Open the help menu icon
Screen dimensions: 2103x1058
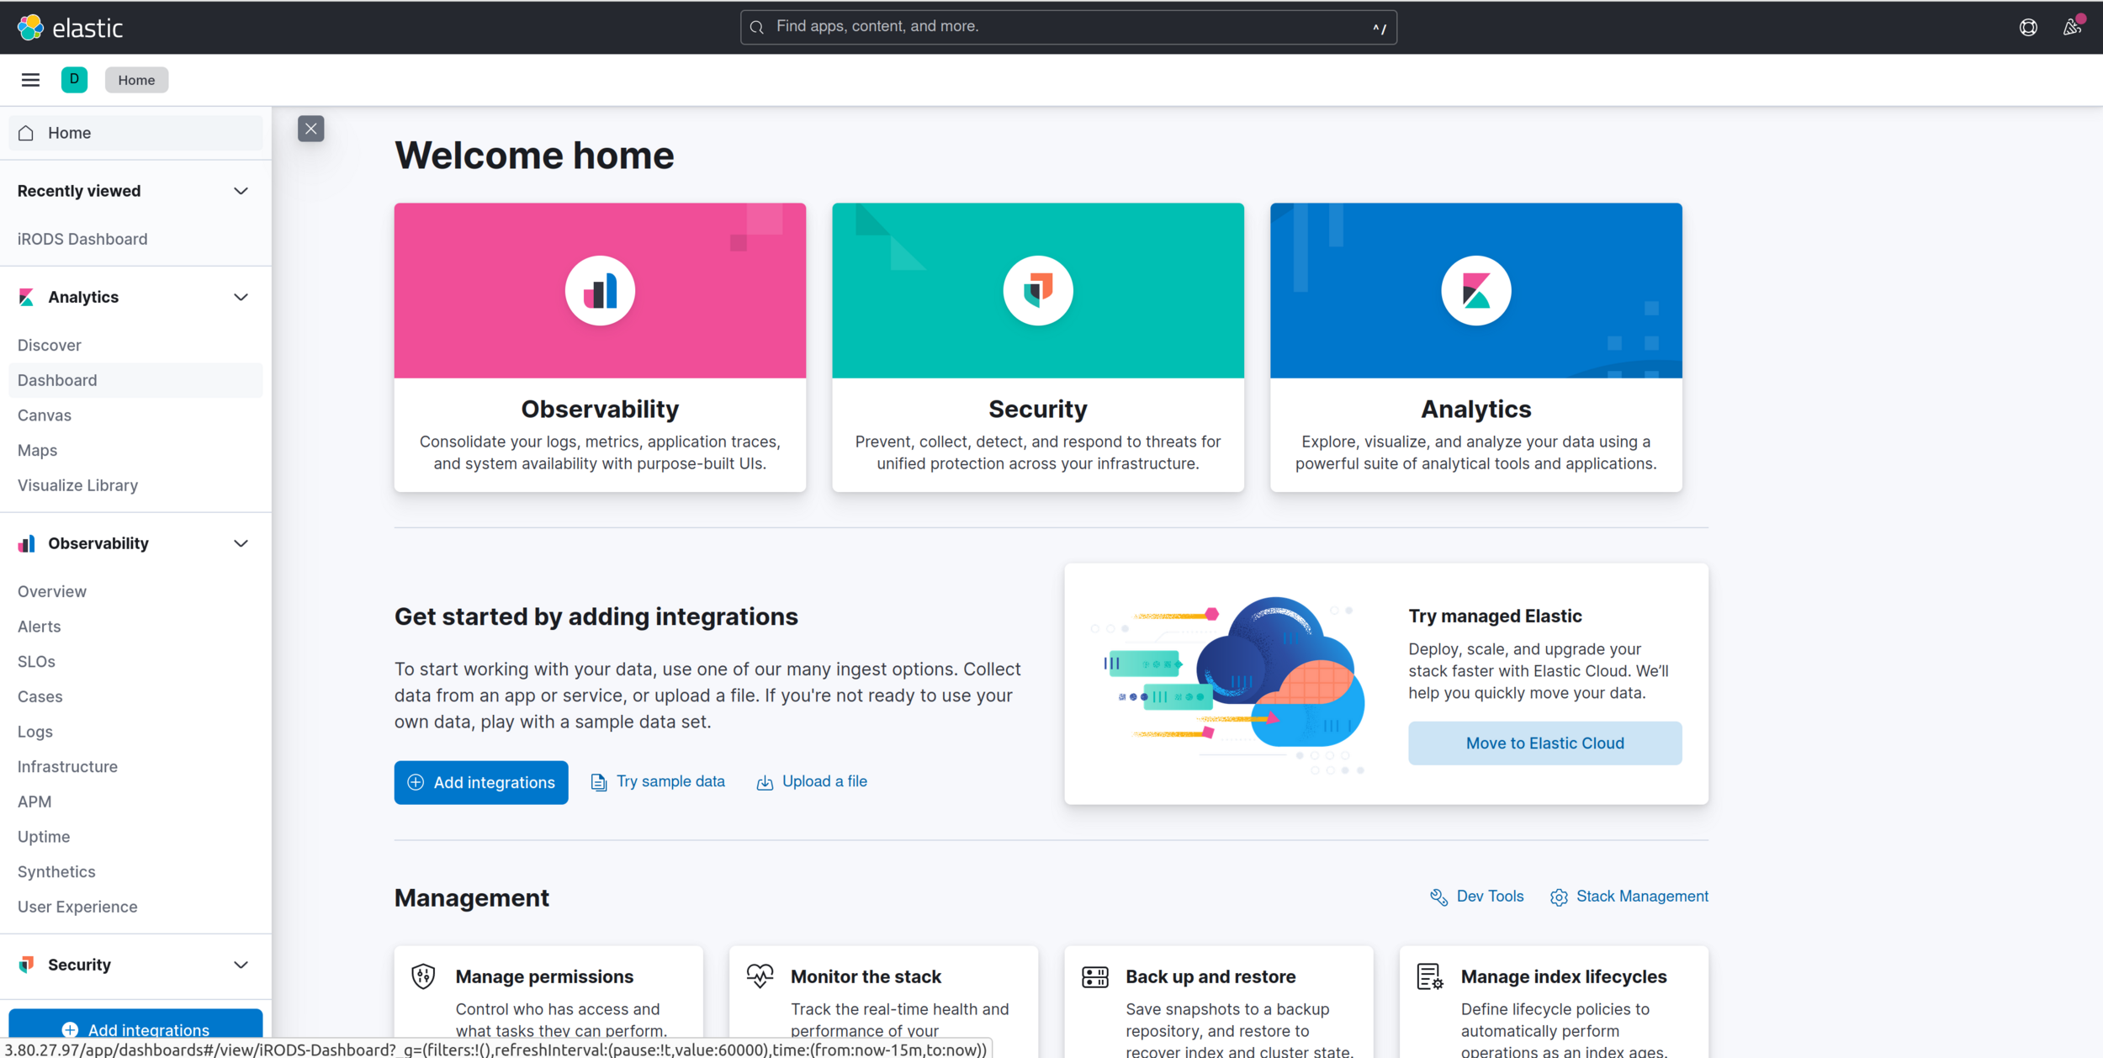(x=2028, y=28)
